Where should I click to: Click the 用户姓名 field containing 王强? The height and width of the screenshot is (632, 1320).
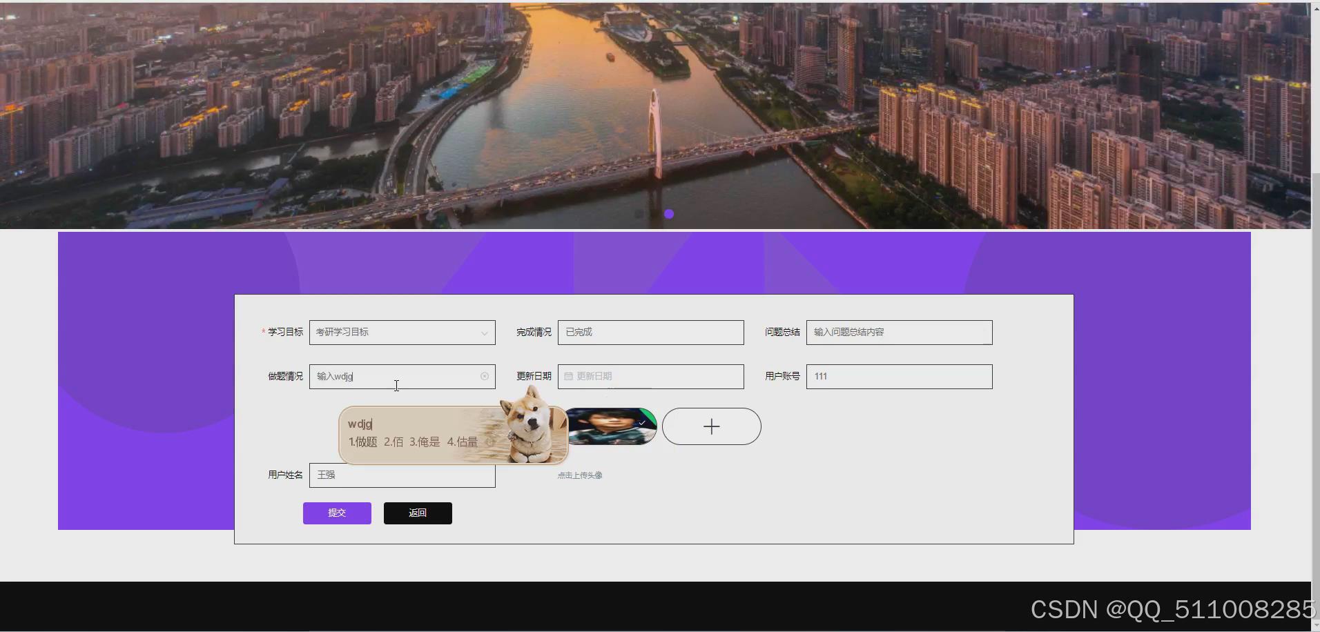point(402,475)
